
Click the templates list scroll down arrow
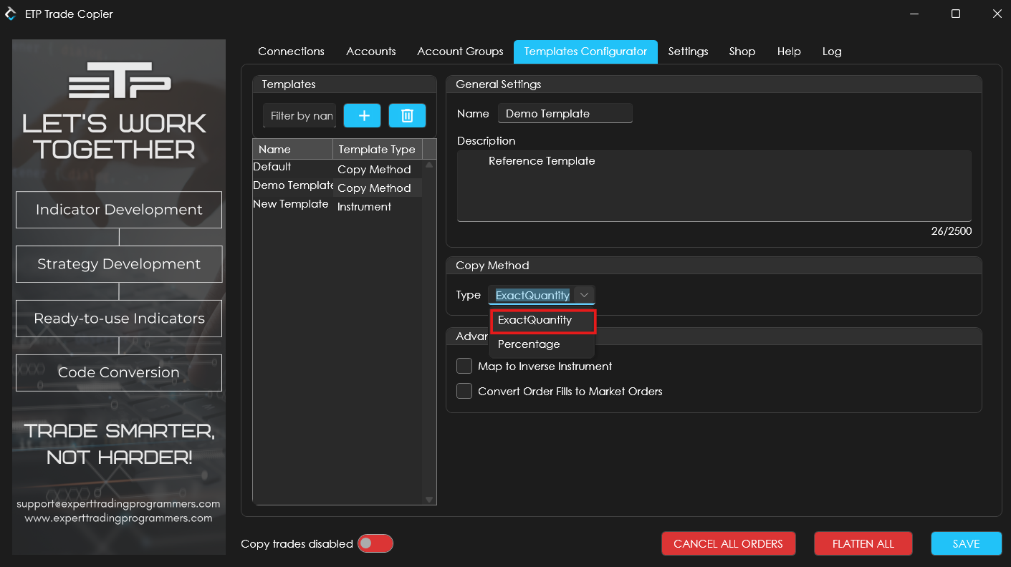point(429,499)
